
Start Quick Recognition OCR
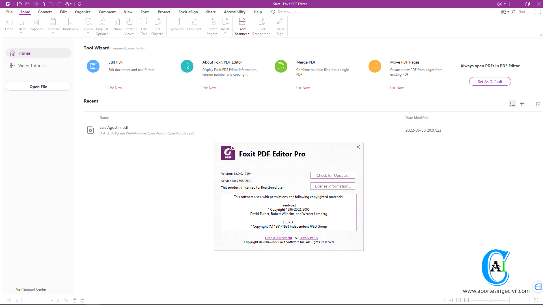click(261, 25)
